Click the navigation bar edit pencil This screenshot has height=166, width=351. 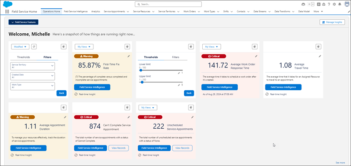[349, 11]
